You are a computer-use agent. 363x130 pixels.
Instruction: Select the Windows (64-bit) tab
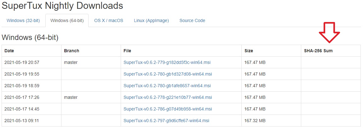67,20
